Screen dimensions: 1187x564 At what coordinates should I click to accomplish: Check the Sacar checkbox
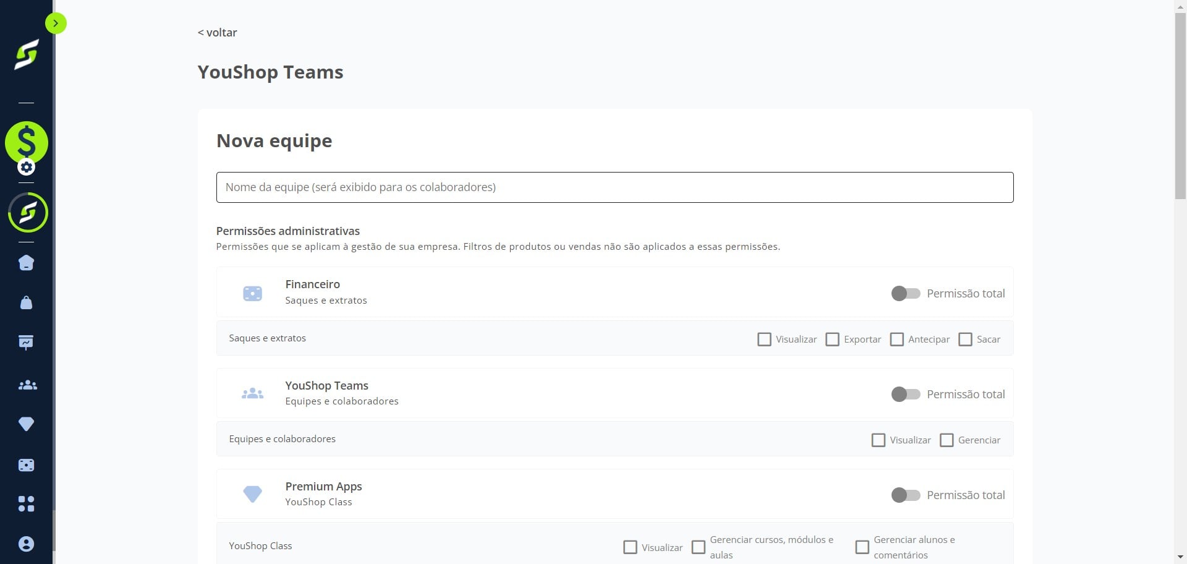(x=965, y=340)
